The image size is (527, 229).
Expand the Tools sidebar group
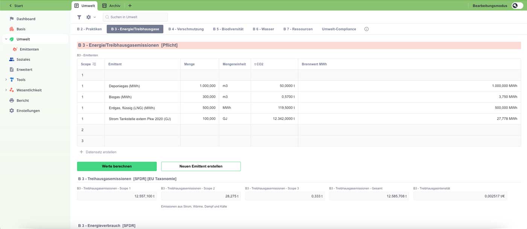click(x=6, y=80)
